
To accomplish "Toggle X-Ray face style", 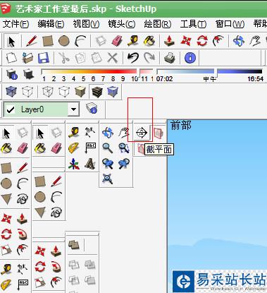I will (11, 91).
